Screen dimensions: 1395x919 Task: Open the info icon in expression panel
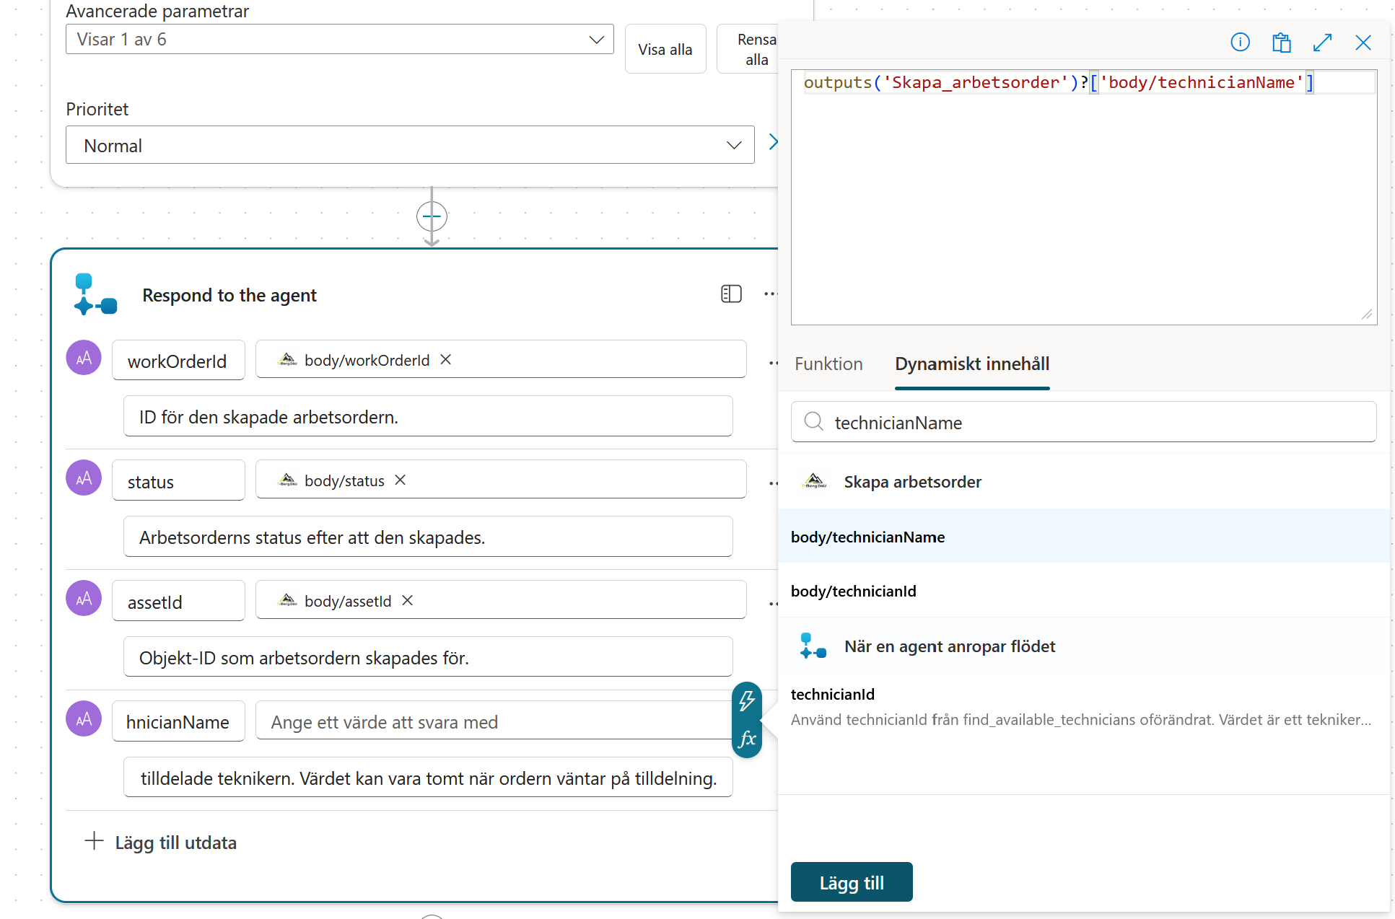(1240, 43)
